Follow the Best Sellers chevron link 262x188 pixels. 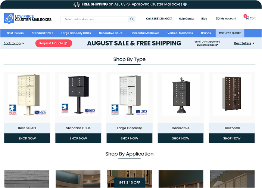244,43
